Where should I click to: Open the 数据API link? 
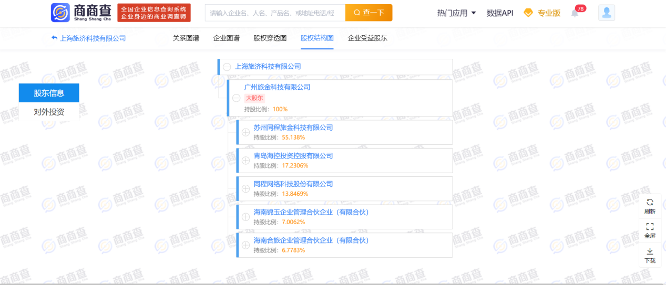500,13
